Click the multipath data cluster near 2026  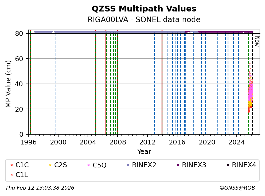click(x=250, y=91)
